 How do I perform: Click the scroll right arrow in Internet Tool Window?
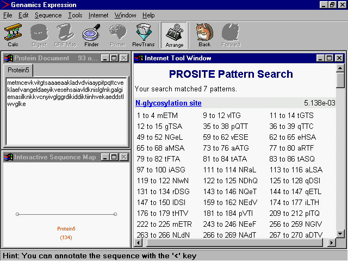pyautogui.click(x=331, y=243)
